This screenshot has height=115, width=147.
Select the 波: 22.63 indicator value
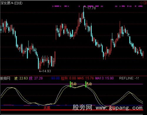tap(21, 78)
